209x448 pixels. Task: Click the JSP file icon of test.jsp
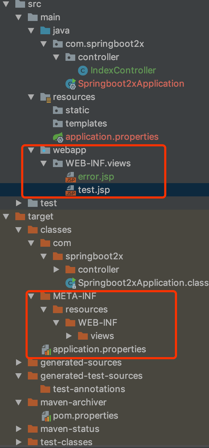(71, 190)
